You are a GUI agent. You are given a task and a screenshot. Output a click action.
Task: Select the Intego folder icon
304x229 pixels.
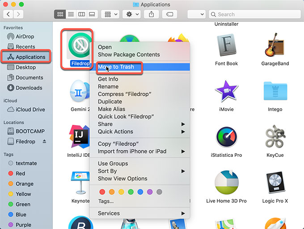[275, 91]
